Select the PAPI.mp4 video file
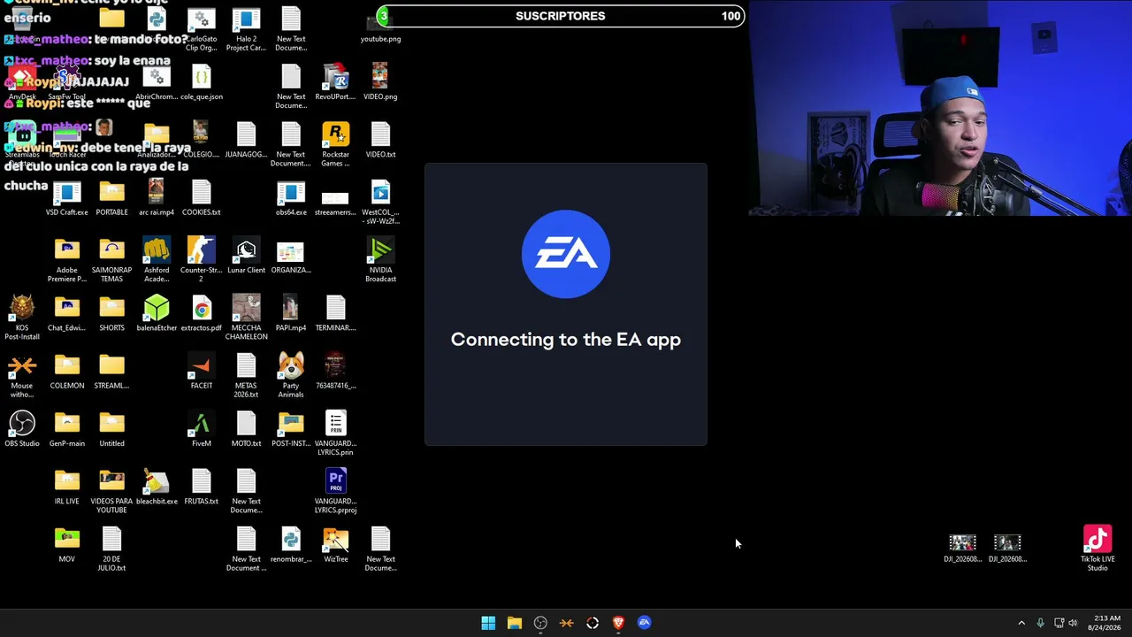 click(291, 309)
